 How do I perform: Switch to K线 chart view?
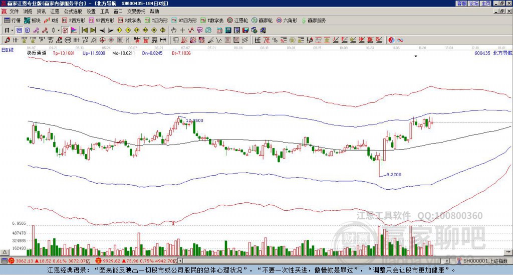coord(51,20)
